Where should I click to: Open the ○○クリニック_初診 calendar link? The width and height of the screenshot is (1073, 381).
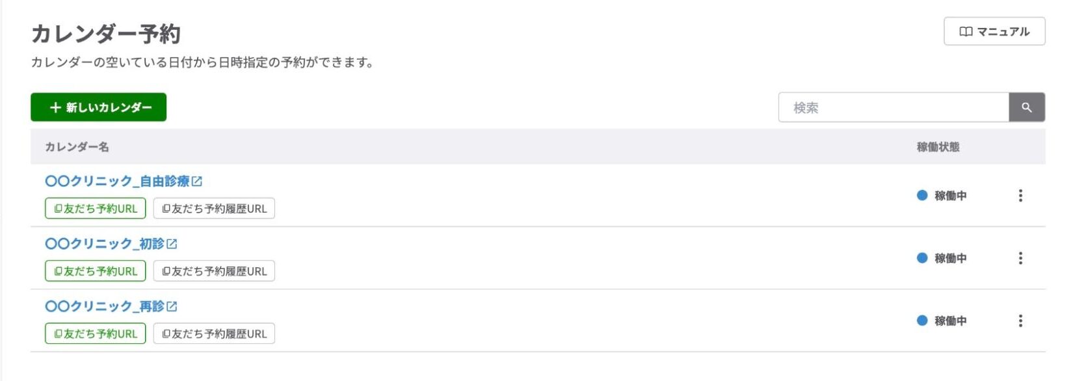[104, 244]
